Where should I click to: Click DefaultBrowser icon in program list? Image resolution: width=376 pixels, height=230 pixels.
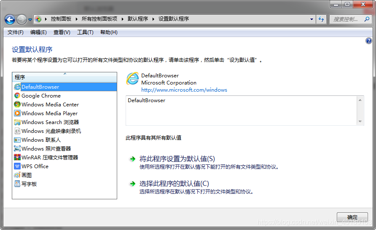pyautogui.click(x=17, y=87)
